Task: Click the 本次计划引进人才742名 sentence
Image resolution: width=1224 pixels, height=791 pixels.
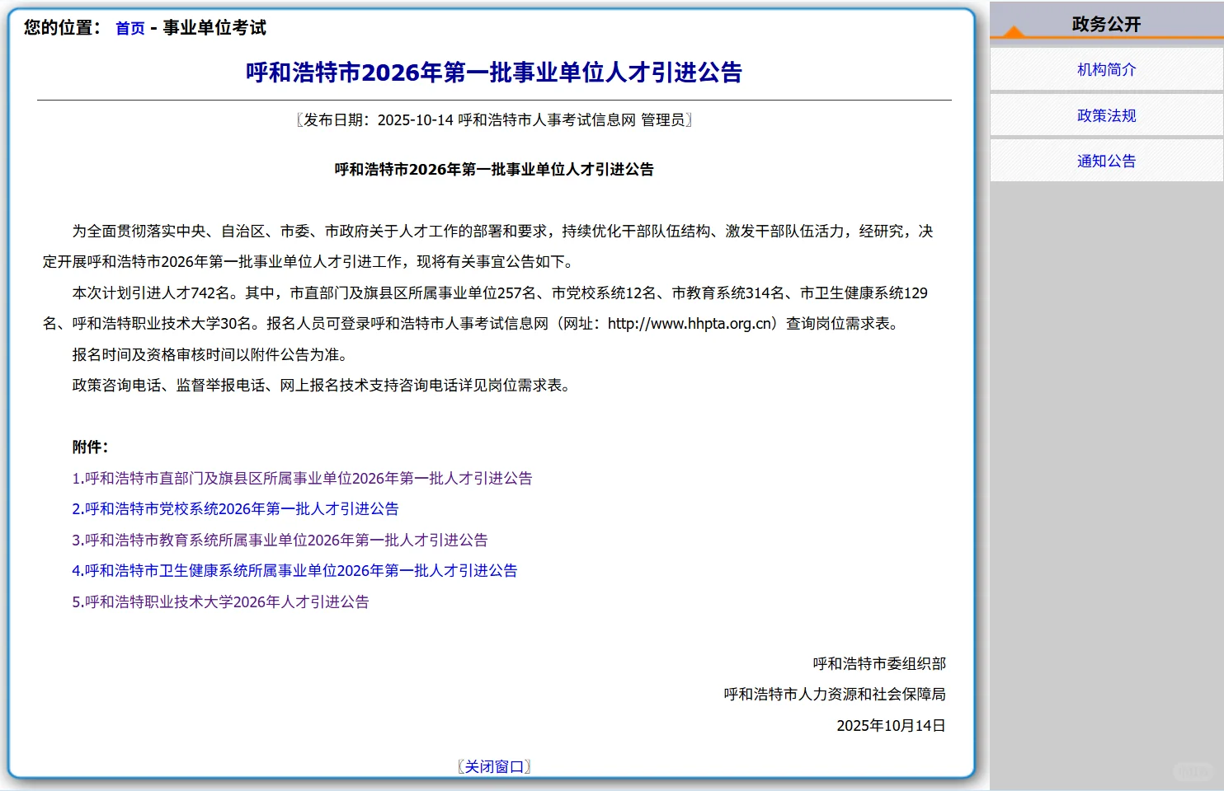Action: 155,293
